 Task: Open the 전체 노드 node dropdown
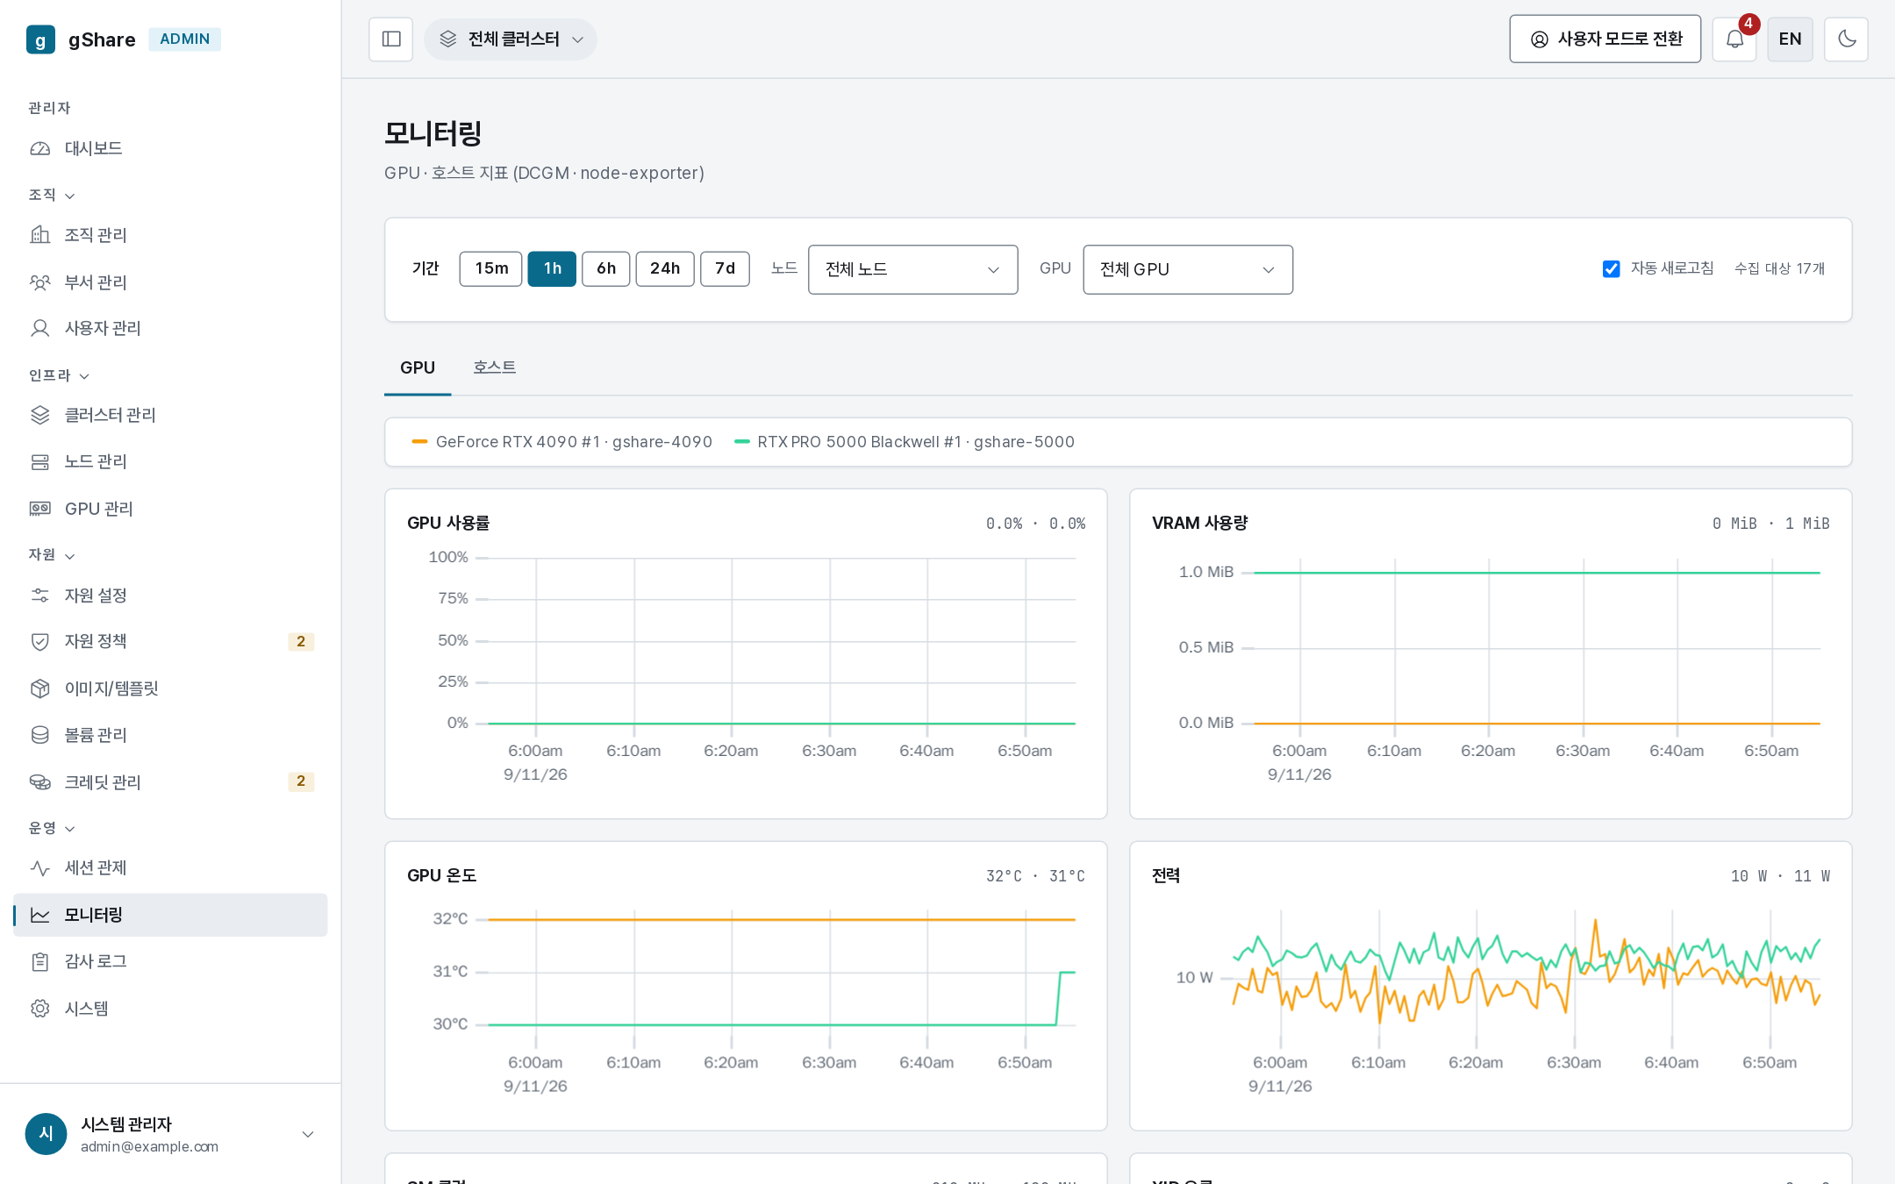coord(913,269)
